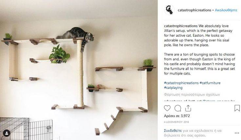Open the catastrophicreations username in header
Screen dimensions: 241x140
194,10
